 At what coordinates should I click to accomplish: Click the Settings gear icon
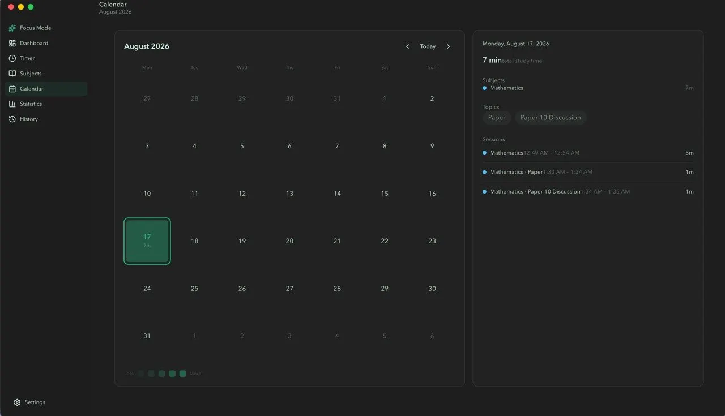click(17, 402)
